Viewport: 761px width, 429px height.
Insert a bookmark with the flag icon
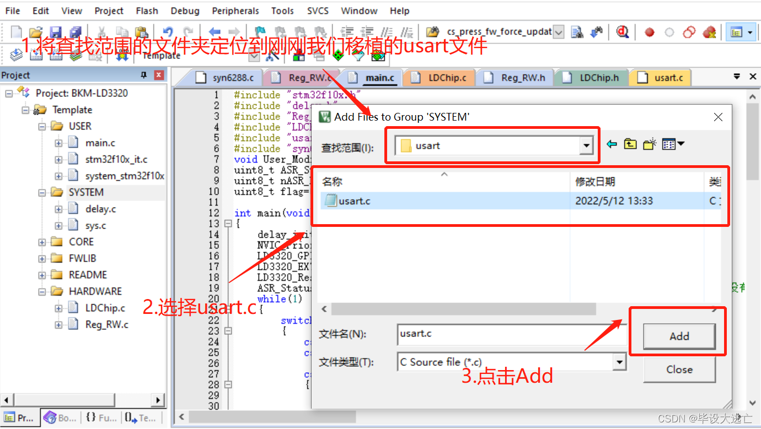pos(259,32)
